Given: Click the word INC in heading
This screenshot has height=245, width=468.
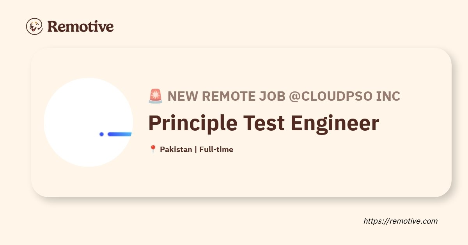Looking at the screenshot, I should [388, 96].
